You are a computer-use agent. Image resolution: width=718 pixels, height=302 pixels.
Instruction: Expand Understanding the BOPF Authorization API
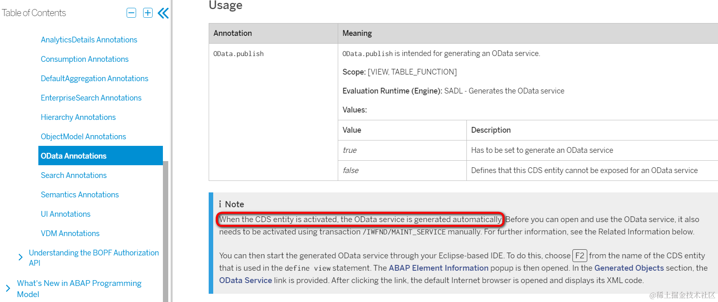click(21, 258)
